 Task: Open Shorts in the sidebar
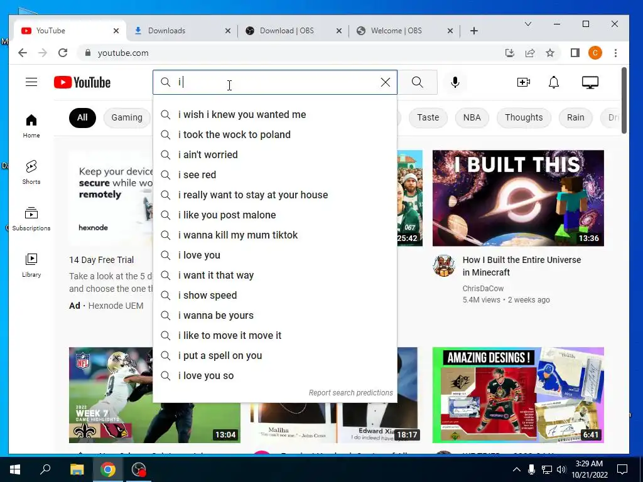31,172
